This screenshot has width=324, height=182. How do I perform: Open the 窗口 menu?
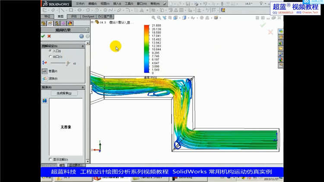tap(142, 4)
